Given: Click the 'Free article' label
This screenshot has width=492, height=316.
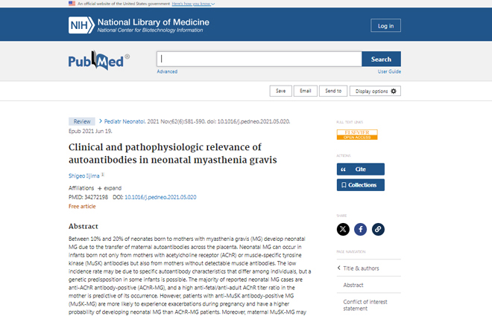Looking at the screenshot, I should coord(82,206).
